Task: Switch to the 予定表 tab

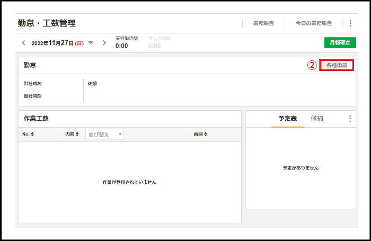Action: click(x=287, y=119)
